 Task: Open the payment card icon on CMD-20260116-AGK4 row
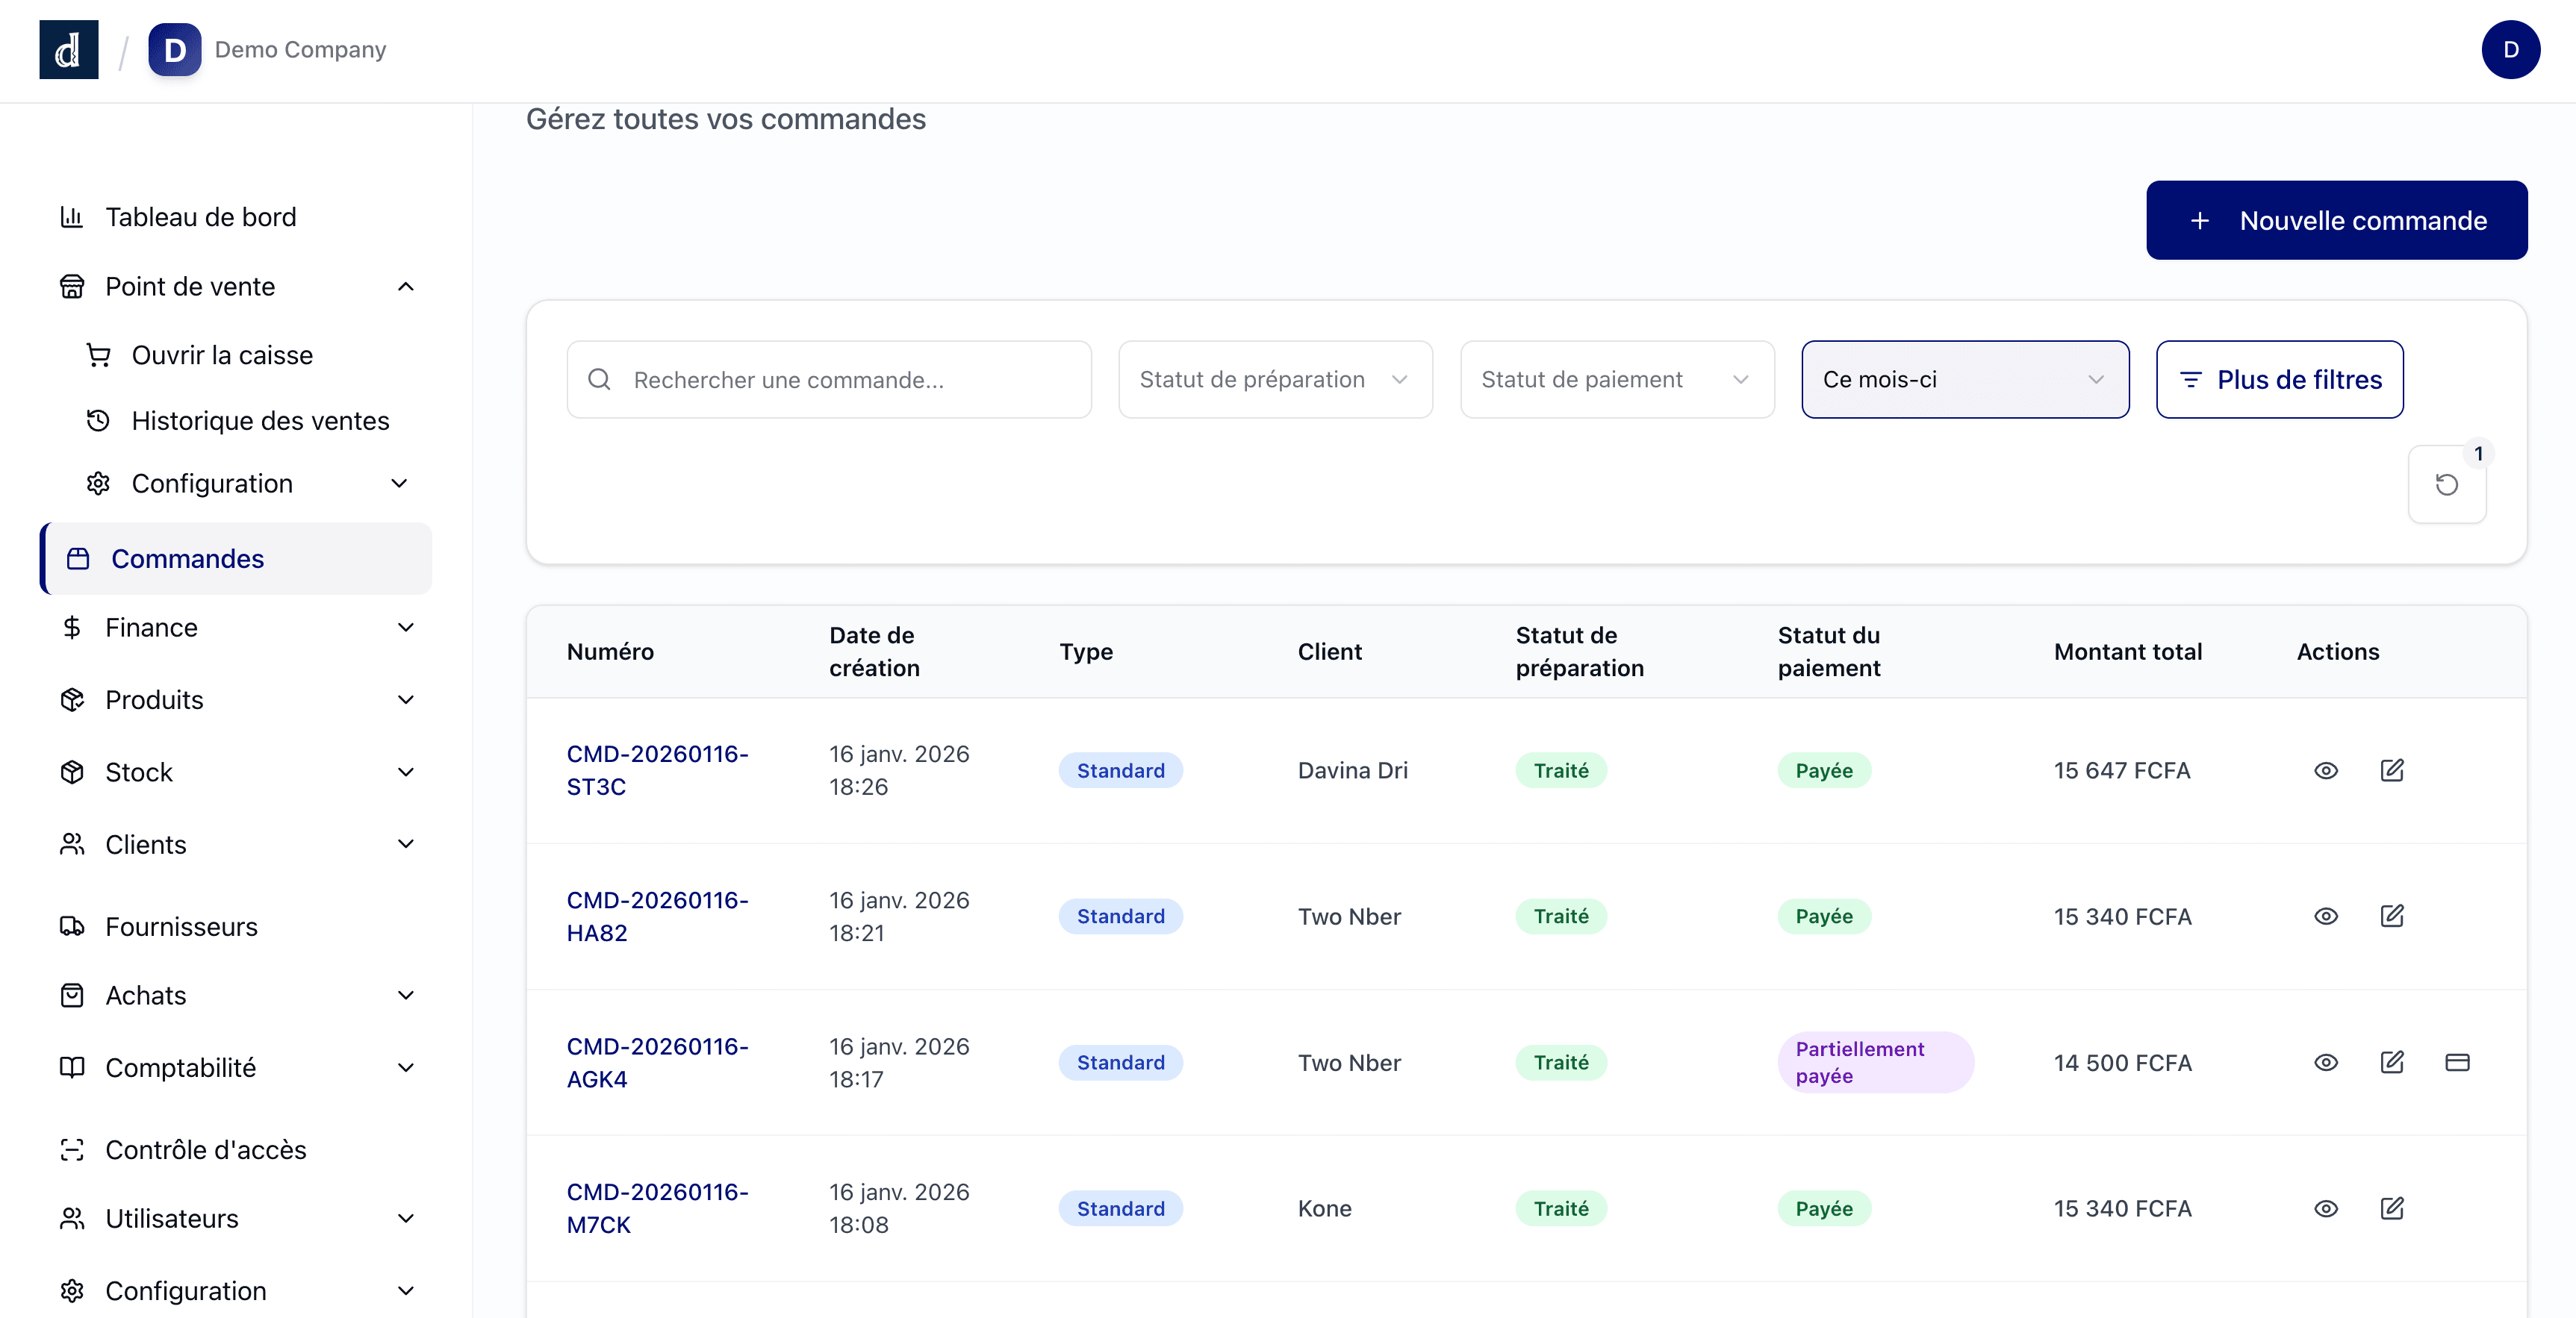pyautogui.click(x=2459, y=1062)
